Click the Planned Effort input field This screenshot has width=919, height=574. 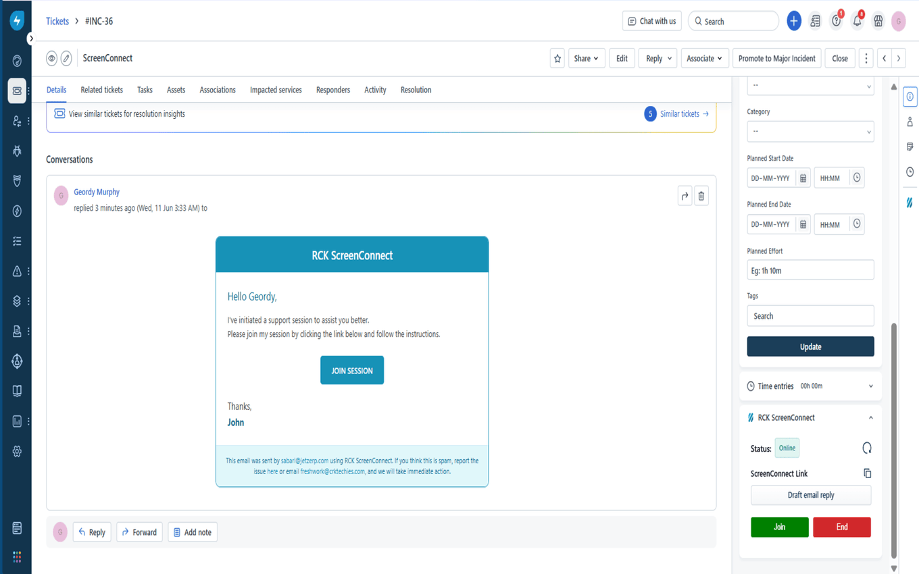point(810,270)
